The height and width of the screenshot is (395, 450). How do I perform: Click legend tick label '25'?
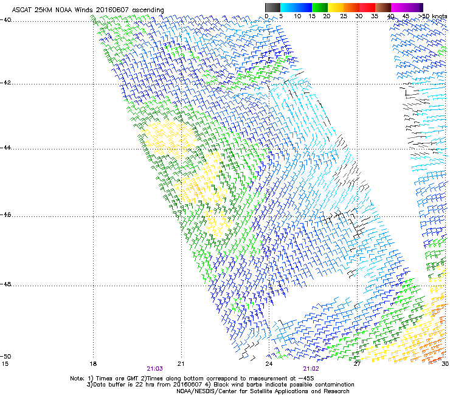coord(344,16)
